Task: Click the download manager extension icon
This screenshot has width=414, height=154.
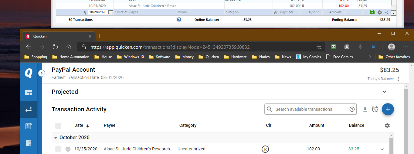Action: pos(347,47)
